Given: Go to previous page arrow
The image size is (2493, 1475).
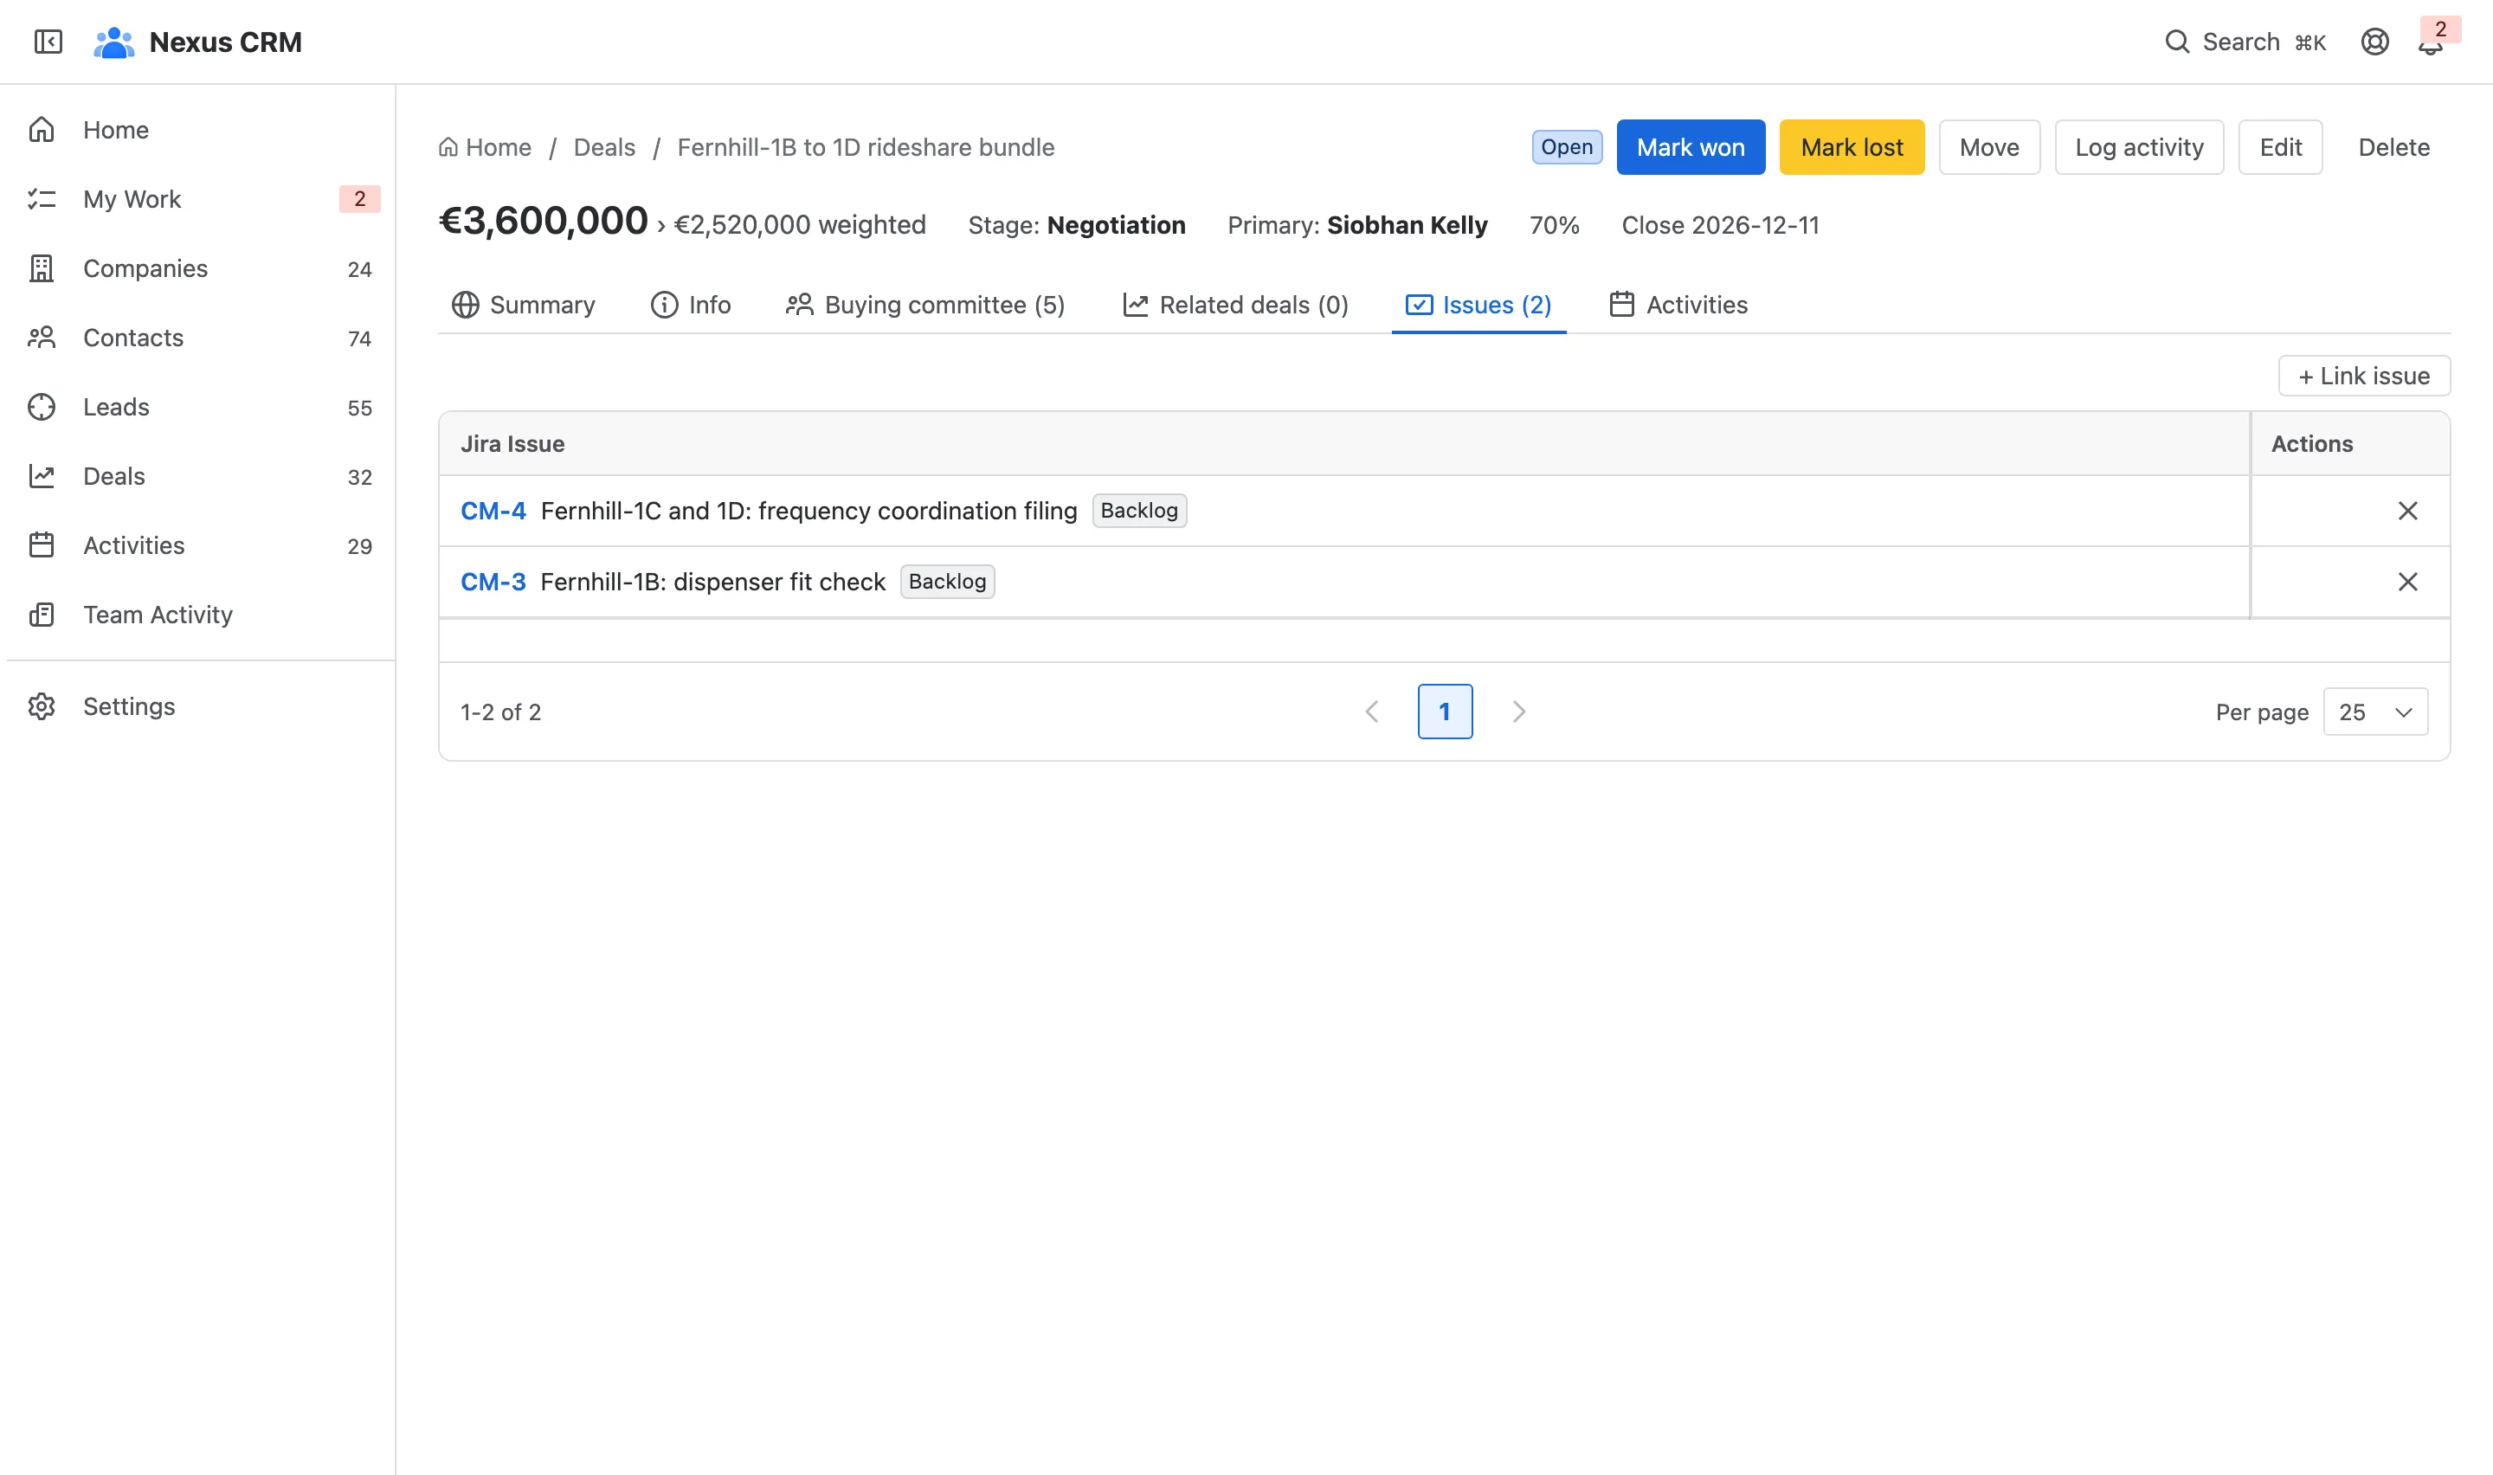Looking at the screenshot, I should click(x=1372, y=712).
